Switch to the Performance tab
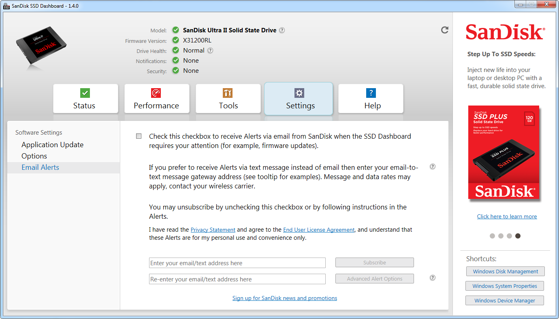This screenshot has width=559, height=319. [x=157, y=99]
